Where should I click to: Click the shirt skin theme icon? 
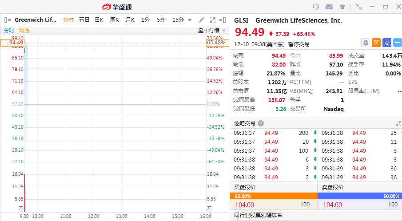(x=342, y=7)
